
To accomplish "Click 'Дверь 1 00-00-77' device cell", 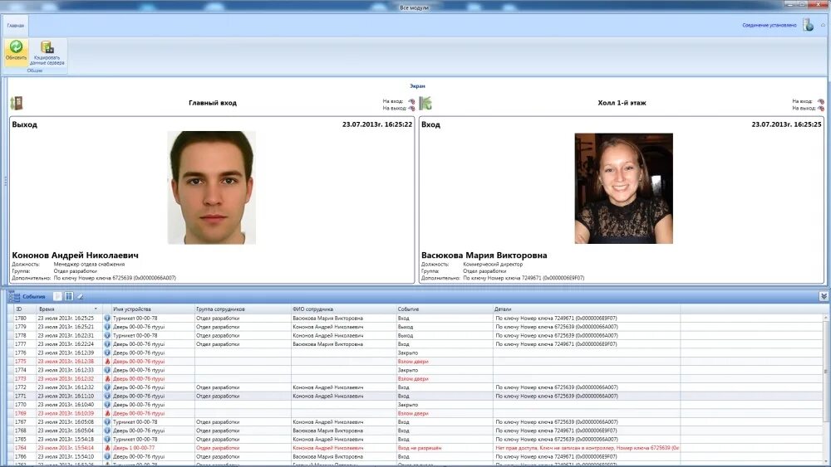I will (134, 448).
